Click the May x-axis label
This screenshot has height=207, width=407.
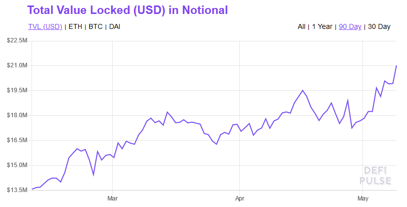click(x=363, y=198)
